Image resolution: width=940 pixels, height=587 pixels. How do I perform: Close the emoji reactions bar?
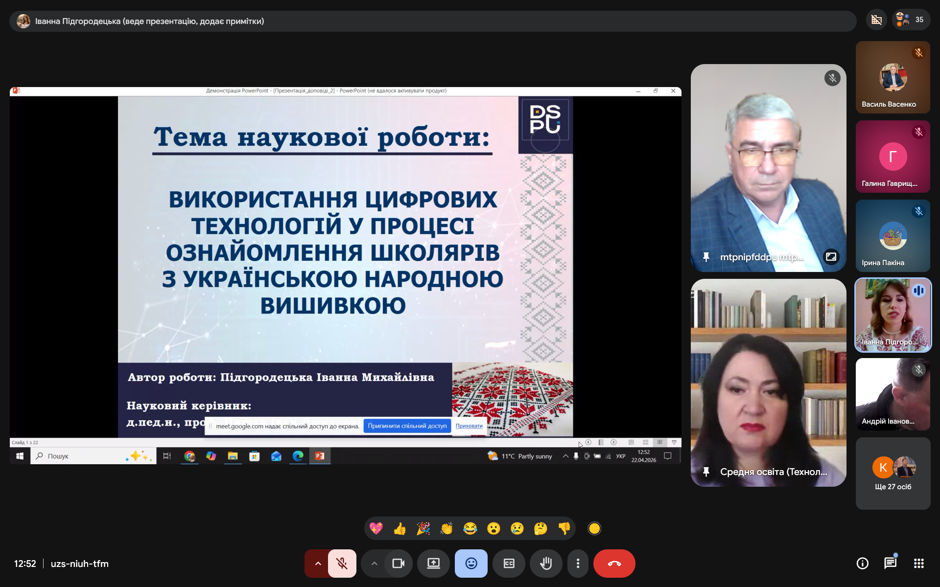470,564
